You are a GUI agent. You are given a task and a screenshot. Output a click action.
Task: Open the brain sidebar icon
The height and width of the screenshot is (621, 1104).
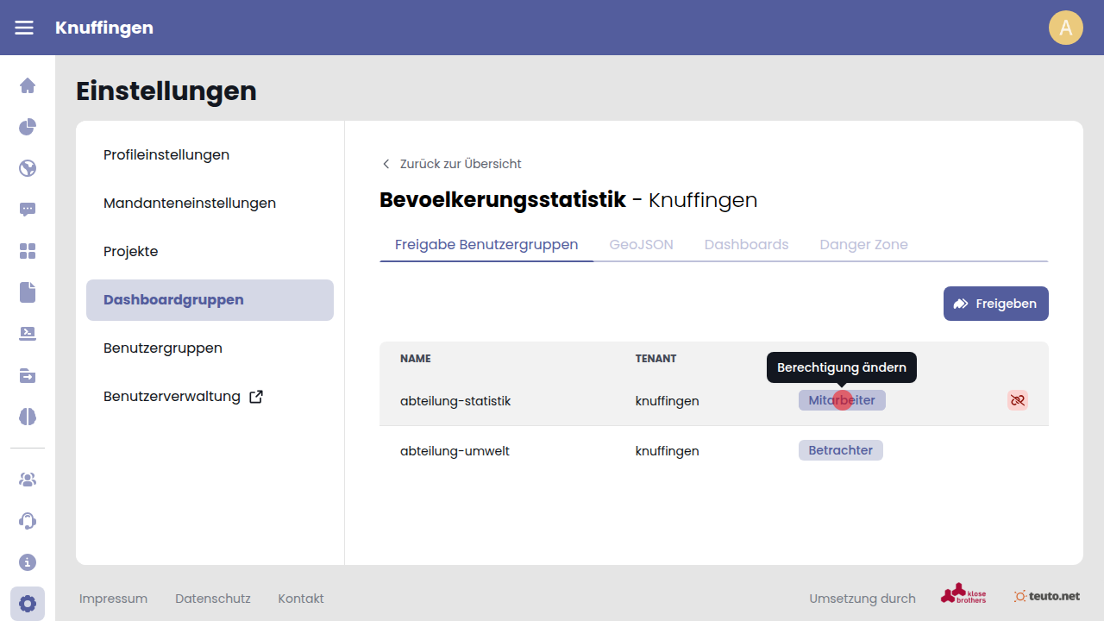(28, 417)
